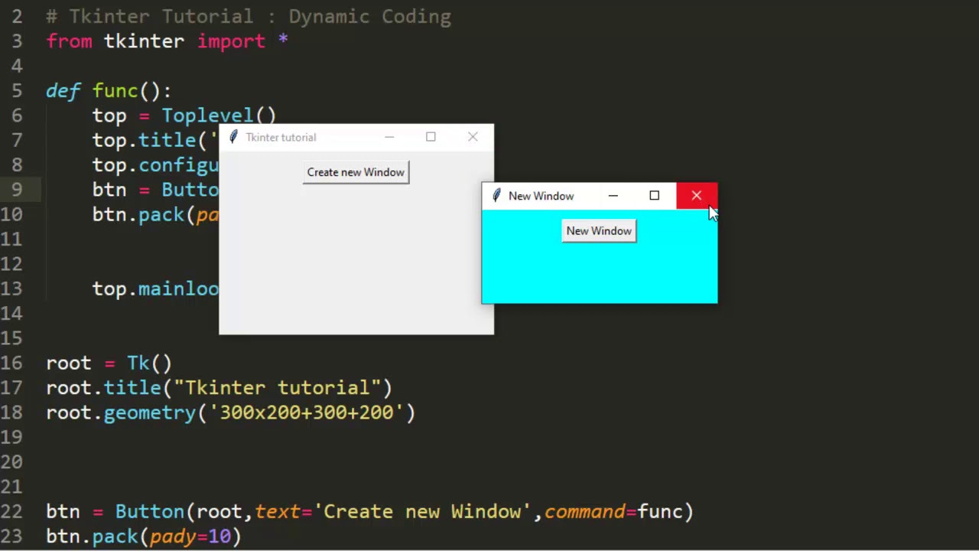Image resolution: width=979 pixels, height=551 pixels.
Task: Click 'command=func' on line 22
Action: pos(613,512)
